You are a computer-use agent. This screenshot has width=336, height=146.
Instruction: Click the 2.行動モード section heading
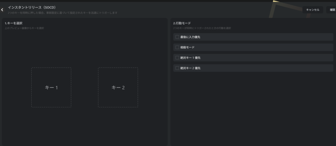tap(182, 23)
